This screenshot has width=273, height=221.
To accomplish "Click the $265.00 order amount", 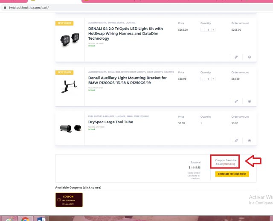I will pyautogui.click(x=236, y=30).
